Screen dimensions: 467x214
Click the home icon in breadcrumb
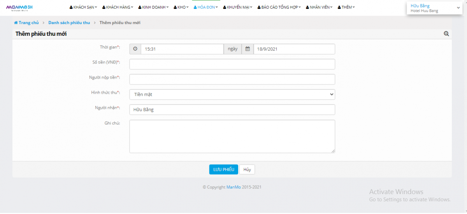16,23
